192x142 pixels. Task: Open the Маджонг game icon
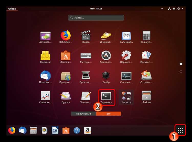click(x=45, y=57)
